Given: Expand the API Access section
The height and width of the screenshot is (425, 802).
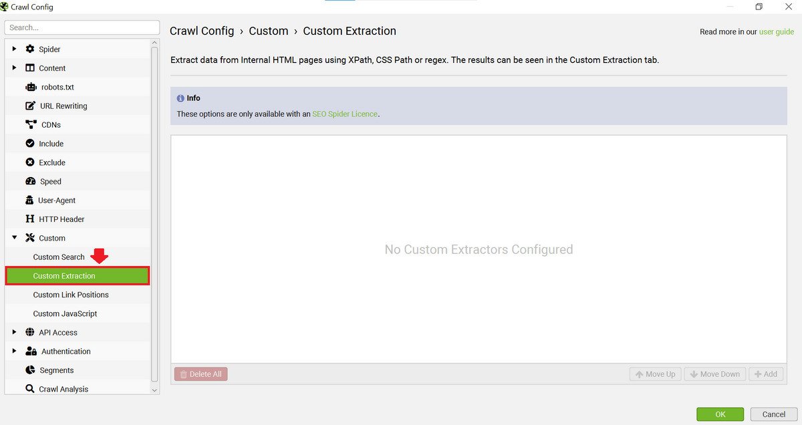Looking at the screenshot, I should (x=13, y=332).
